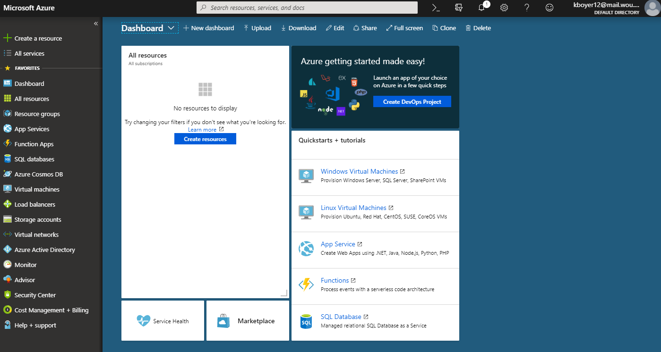This screenshot has height=352, width=661.
Task: Click Advisor icon in sidebar
Action: pyautogui.click(x=7, y=280)
